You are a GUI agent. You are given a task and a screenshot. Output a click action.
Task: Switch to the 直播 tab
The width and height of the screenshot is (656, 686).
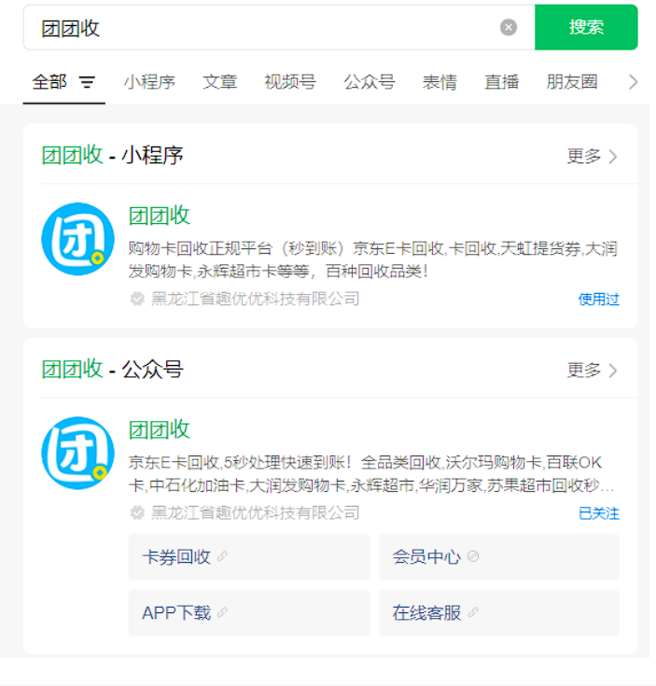[502, 82]
